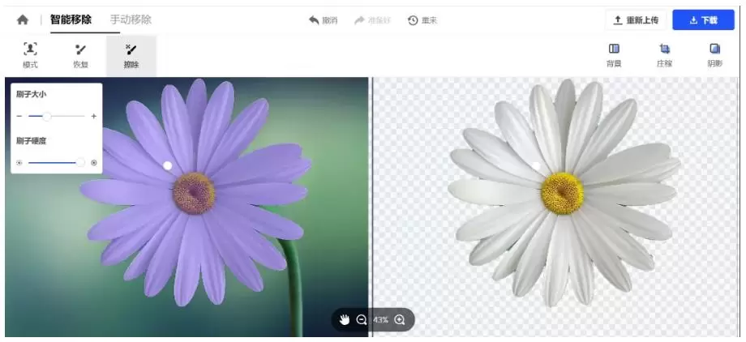Decrease brush size with minus sign
746x342 pixels.
click(19, 116)
